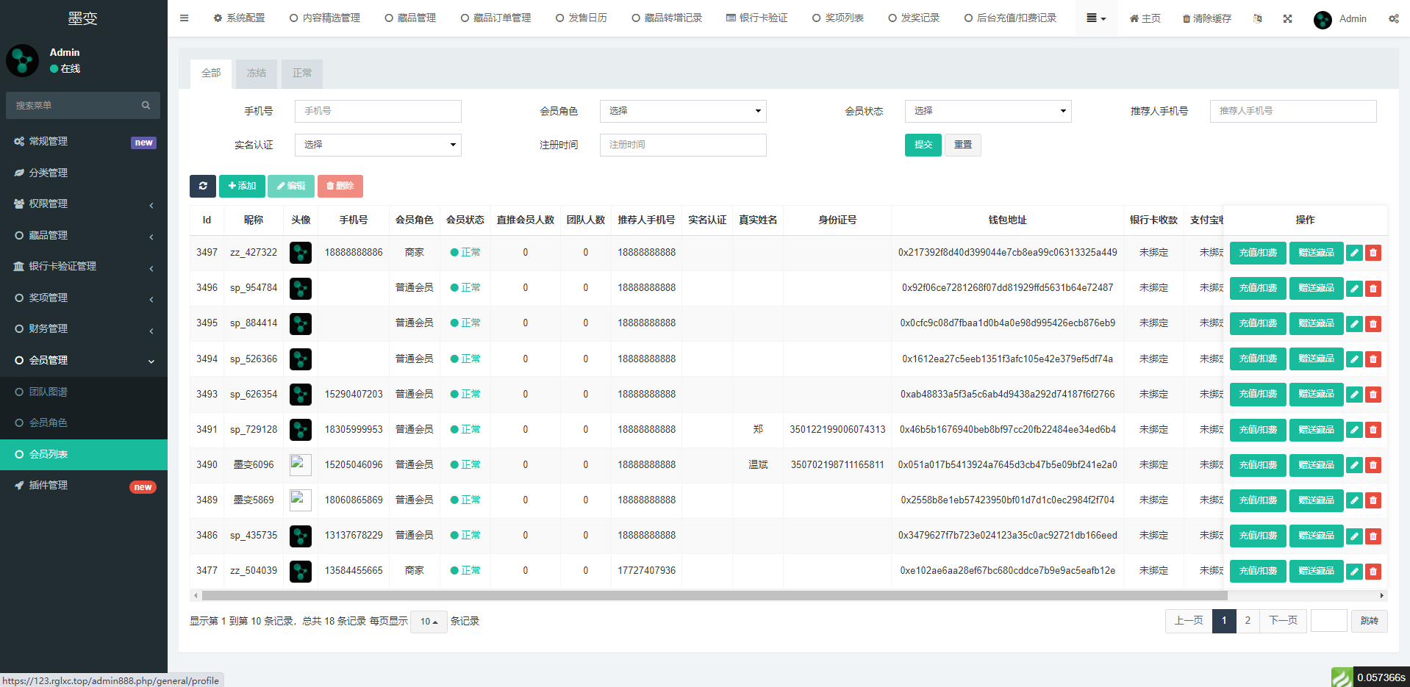Viewport: 1410px width, 687px height.
Task: Click the hamburger menu icon at top left
Action: coord(184,18)
